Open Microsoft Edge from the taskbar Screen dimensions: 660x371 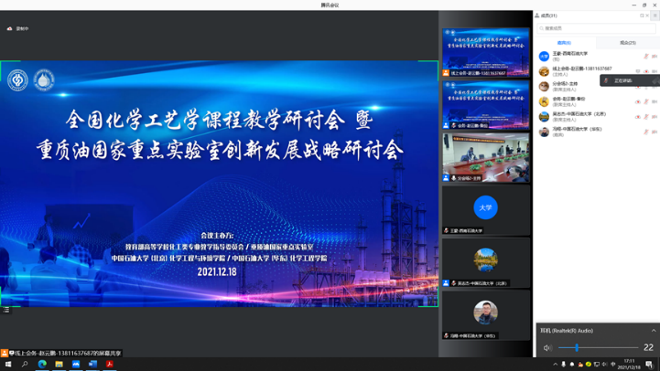pos(42,364)
